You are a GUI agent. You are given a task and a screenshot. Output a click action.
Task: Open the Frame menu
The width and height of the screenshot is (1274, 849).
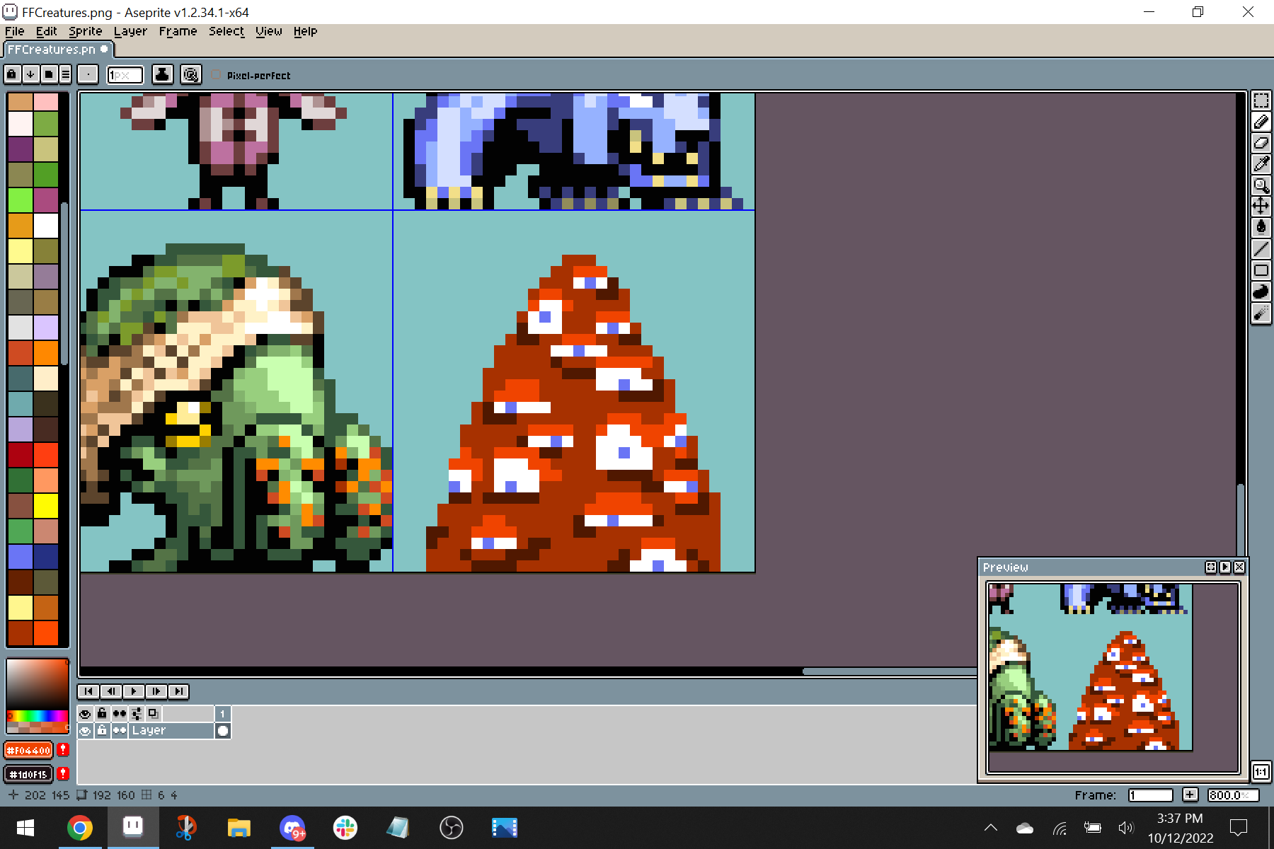(x=178, y=31)
